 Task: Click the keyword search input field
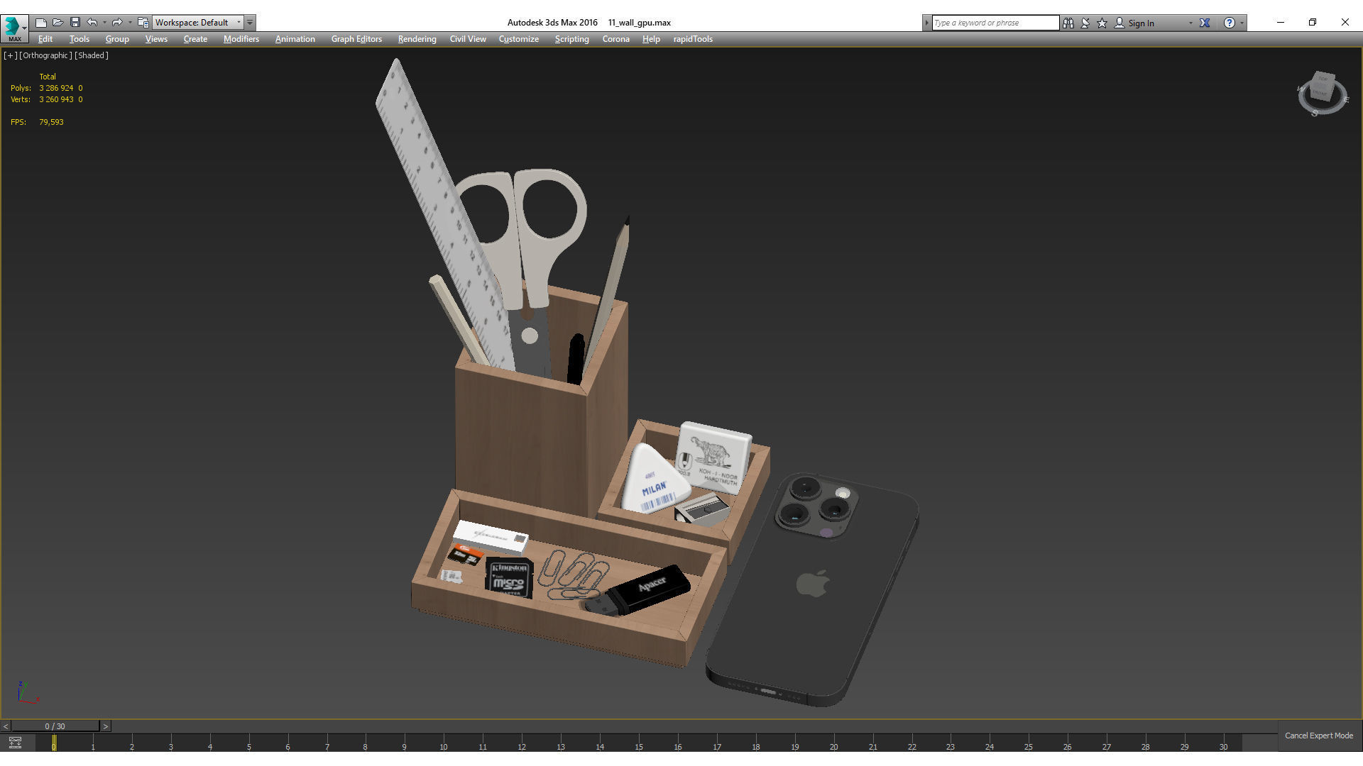pos(994,23)
